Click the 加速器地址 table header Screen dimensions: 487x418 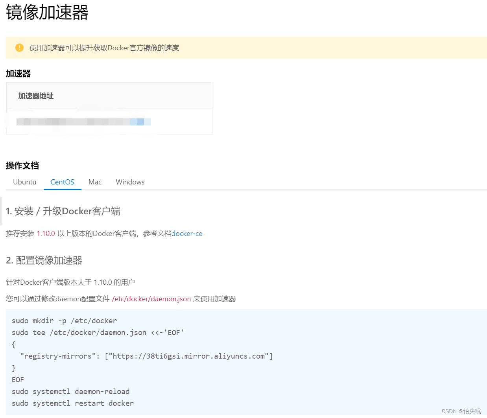coord(36,96)
